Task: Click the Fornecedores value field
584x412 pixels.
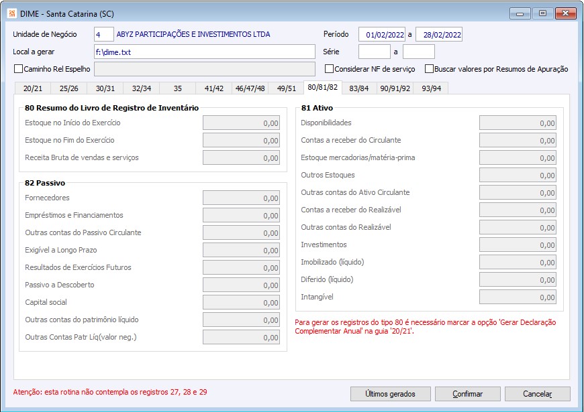Action: pyautogui.click(x=242, y=198)
